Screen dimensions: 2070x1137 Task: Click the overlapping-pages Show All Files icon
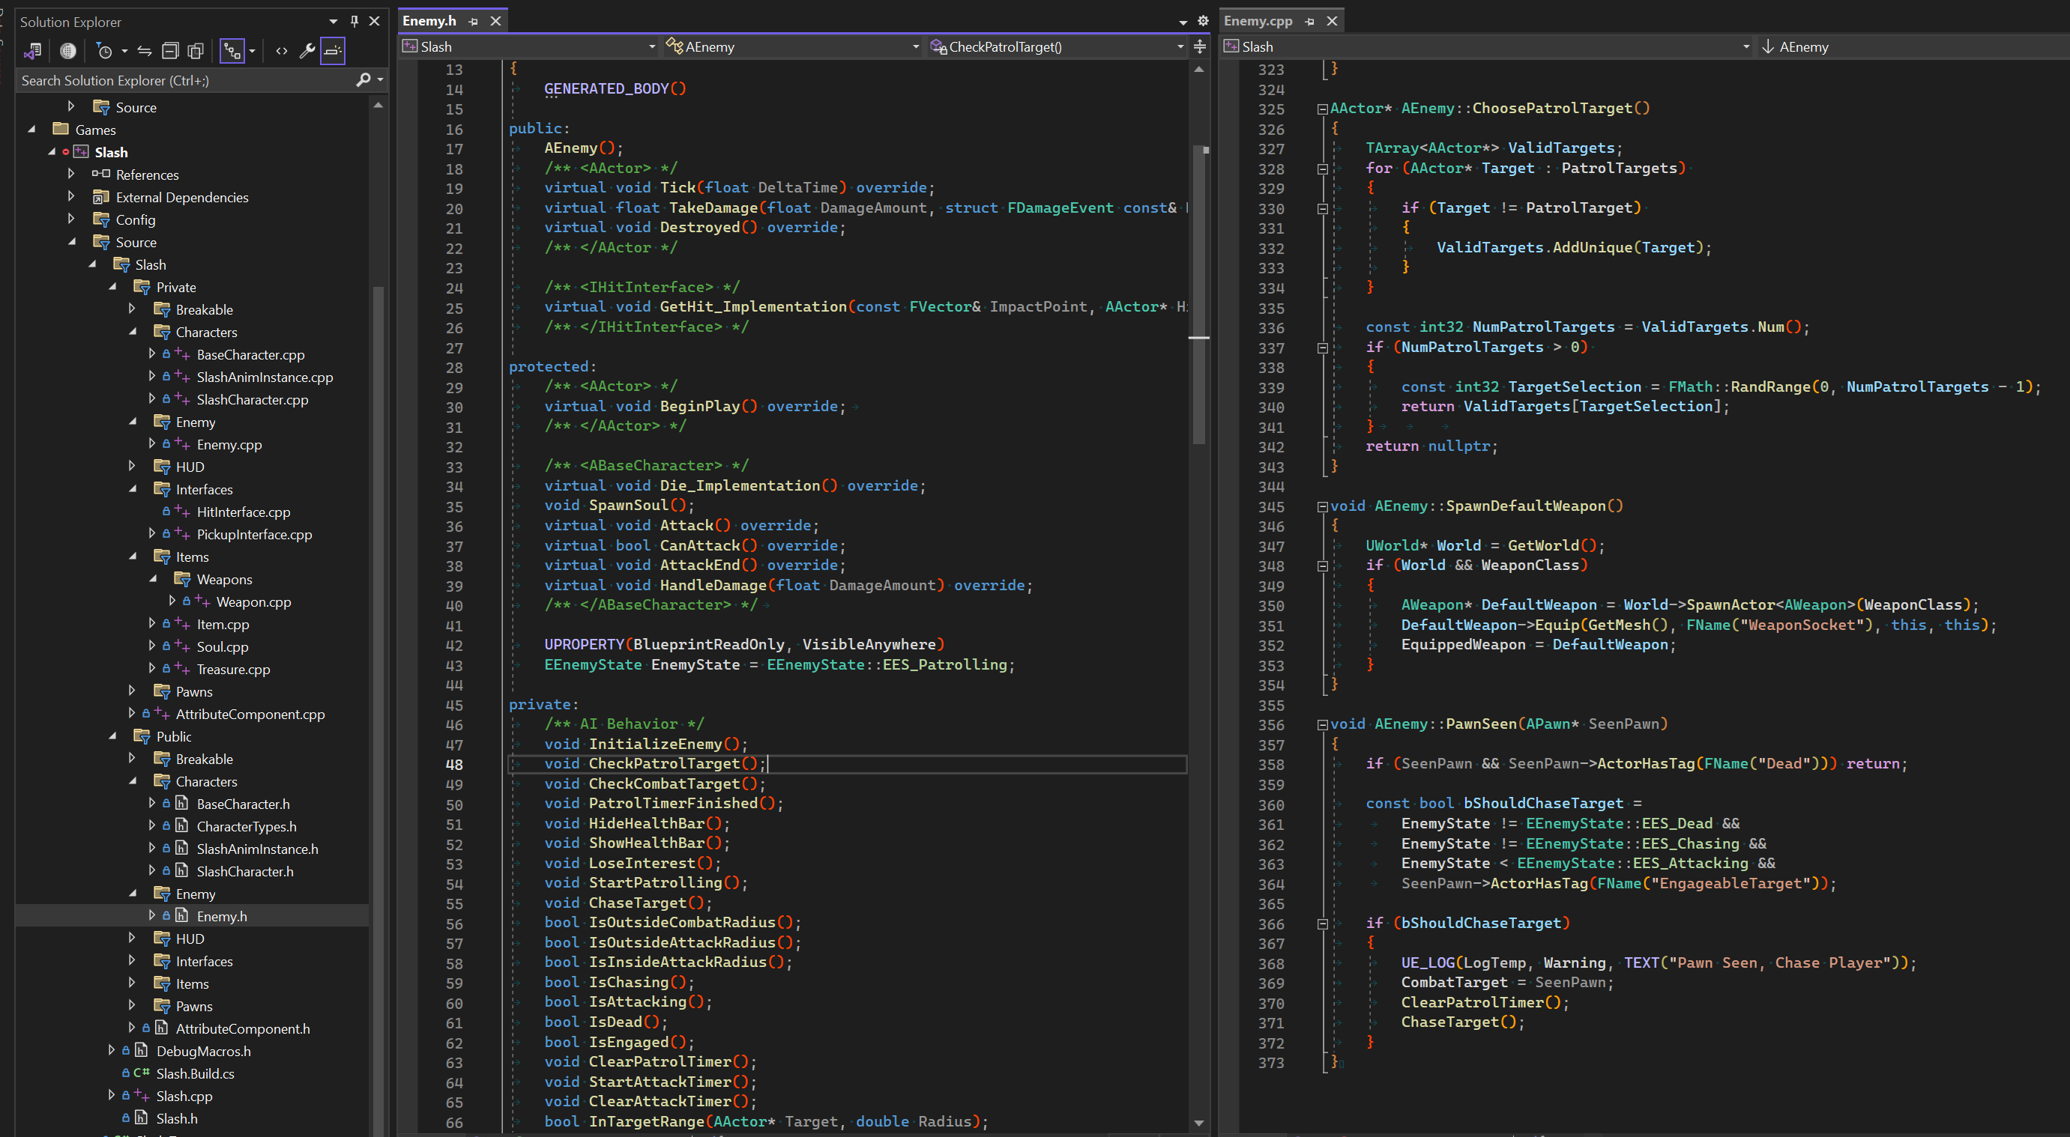coord(196,52)
